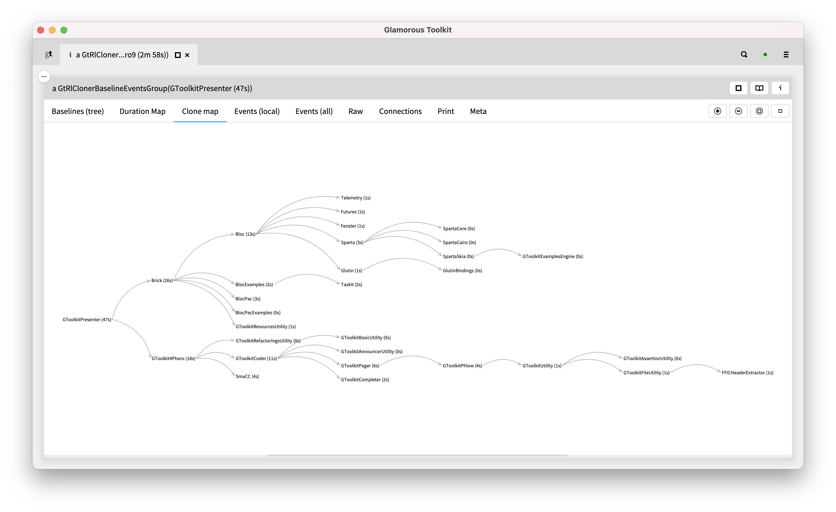Switch to the Duration Map tab
The height and width of the screenshot is (512, 836).
142,111
